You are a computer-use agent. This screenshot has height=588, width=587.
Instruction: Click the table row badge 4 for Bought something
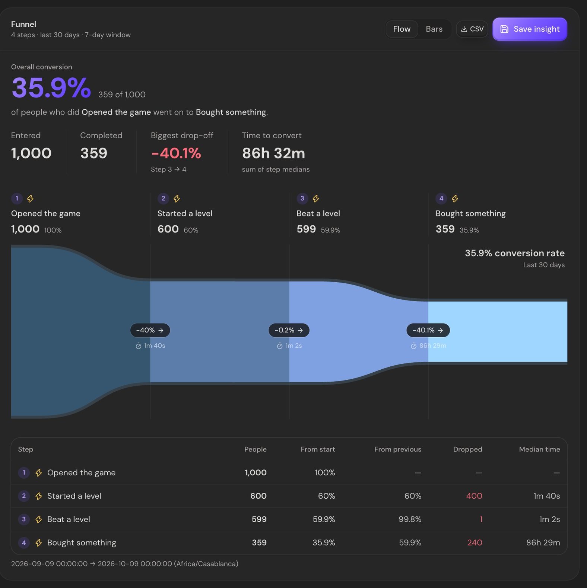24,543
